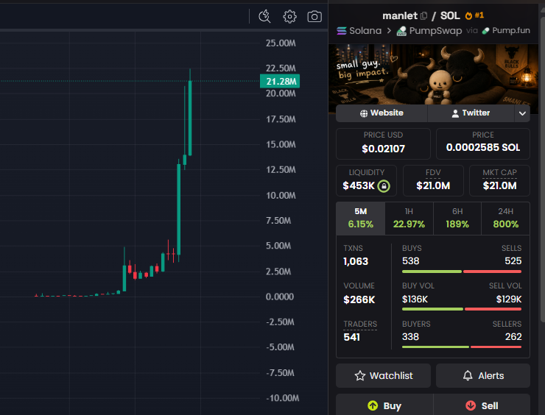
Task: Open the token Twitter link
Action: tap(471, 113)
